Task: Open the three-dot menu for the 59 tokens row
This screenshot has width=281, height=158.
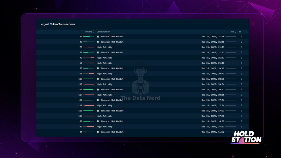Action: [x=242, y=52]
